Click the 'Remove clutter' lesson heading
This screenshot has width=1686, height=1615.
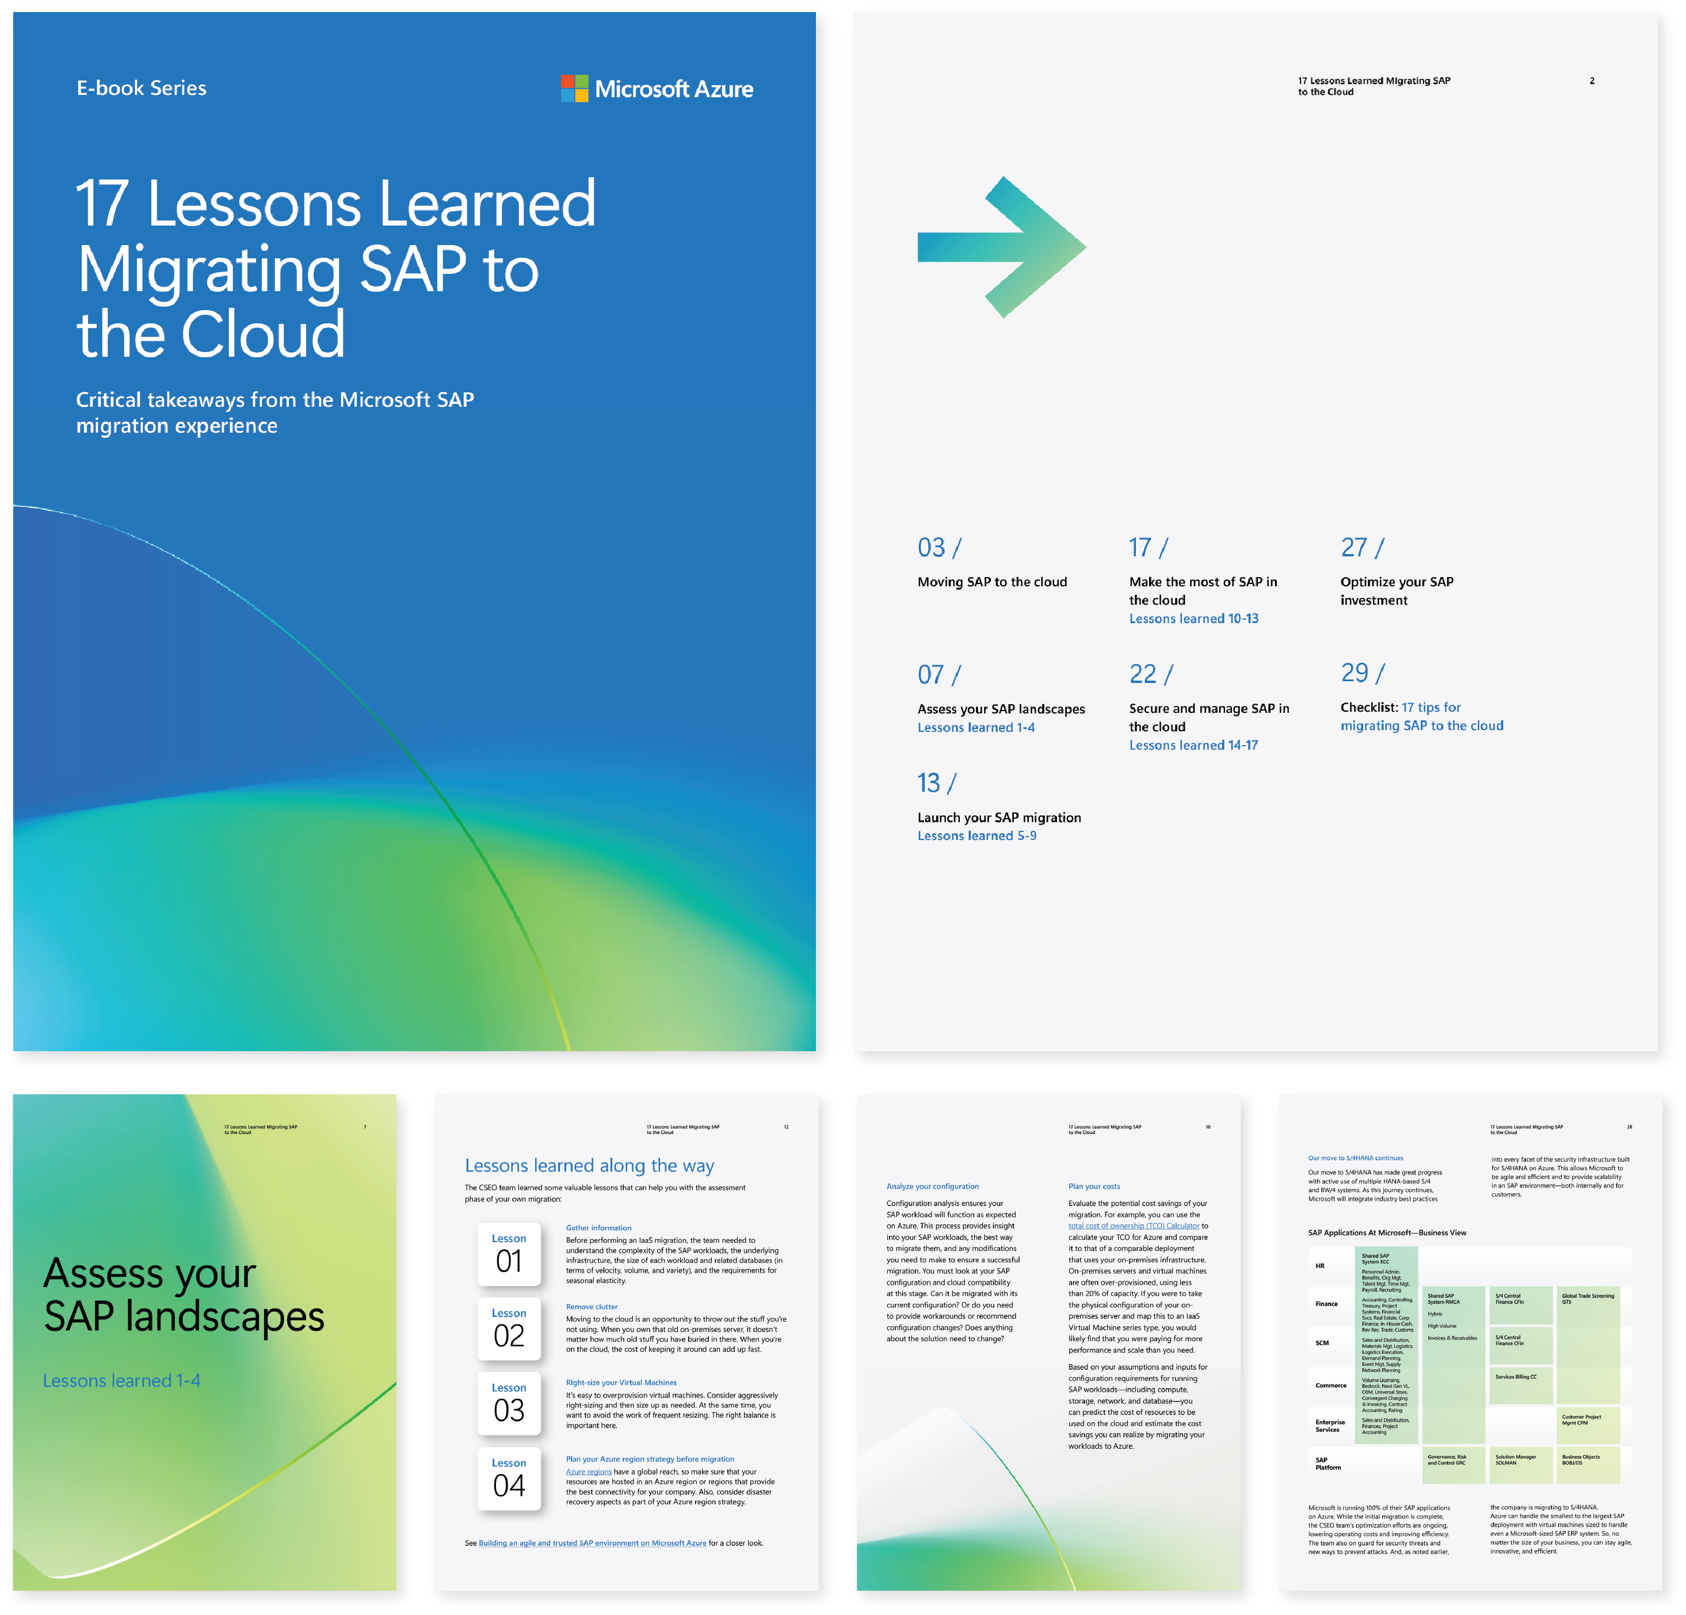click(x=592, y=1306)
